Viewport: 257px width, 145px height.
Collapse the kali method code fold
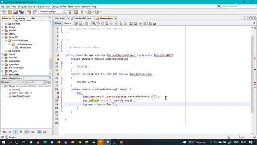[62, 78]
